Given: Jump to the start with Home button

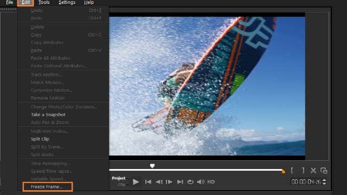Looking at the screenshot, I should pyautogui.click(x=148, y=182).
